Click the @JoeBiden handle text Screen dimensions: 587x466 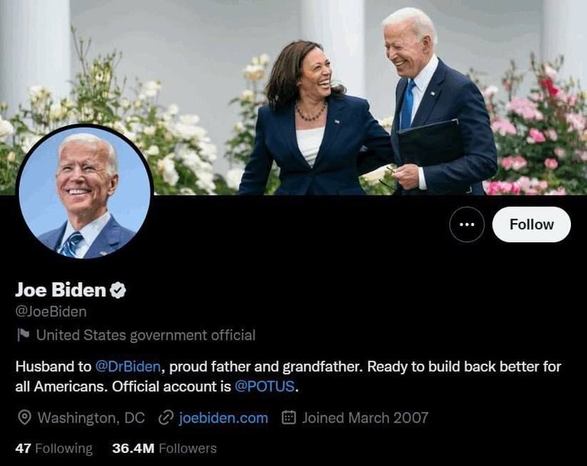(x=51, y=312)
